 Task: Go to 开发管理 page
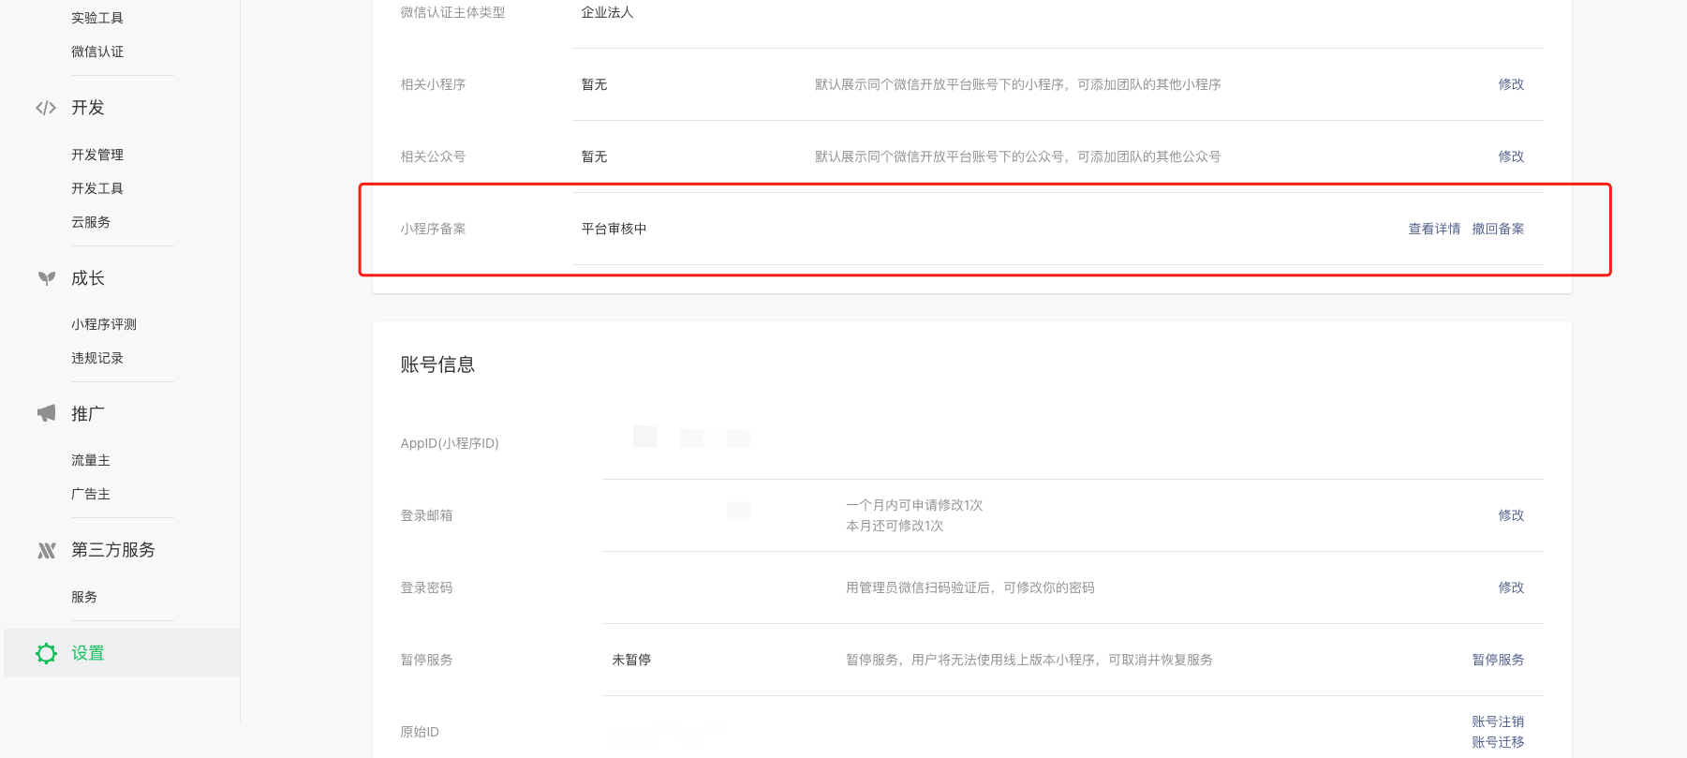click(x=97, y=155)
